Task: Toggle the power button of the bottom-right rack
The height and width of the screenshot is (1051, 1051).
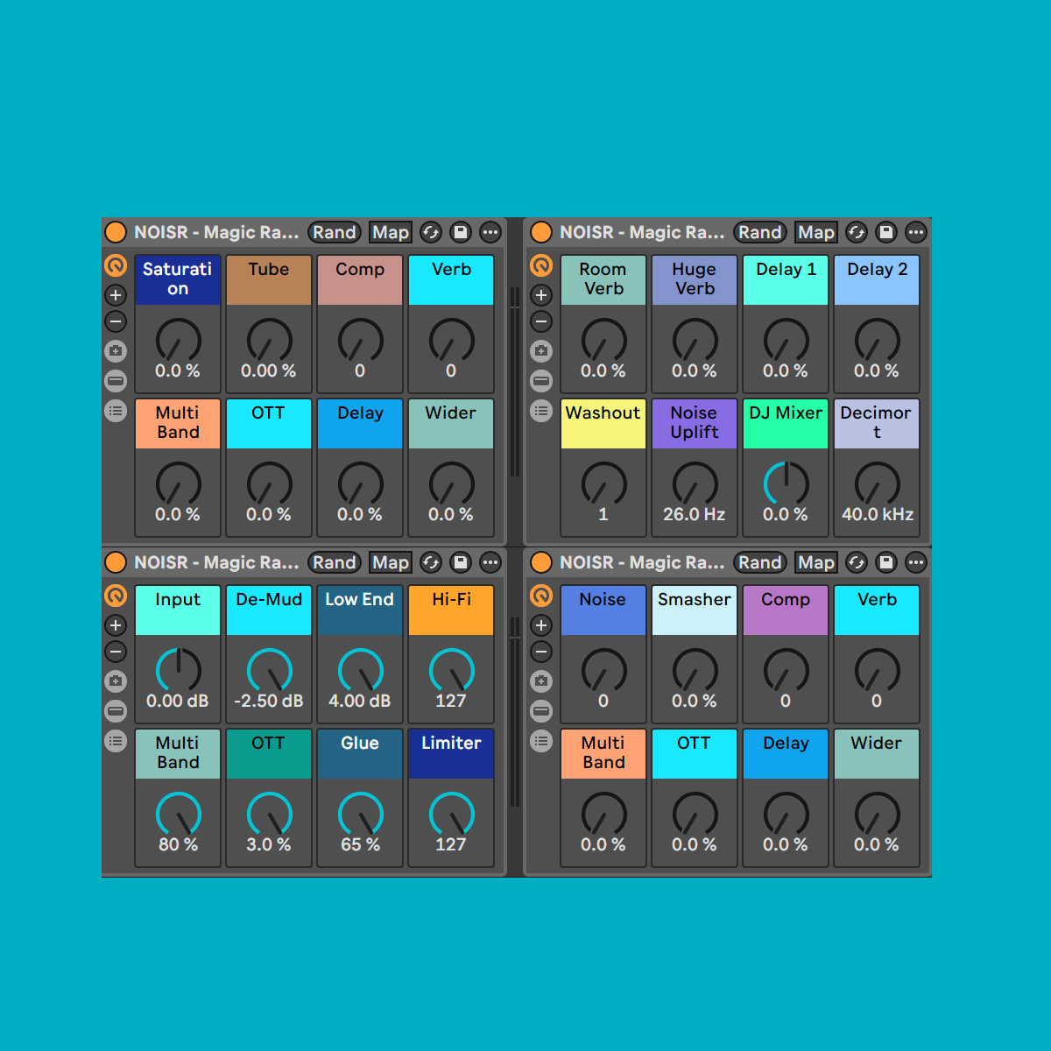Action: pyautogui.click(x=541, y=562)
